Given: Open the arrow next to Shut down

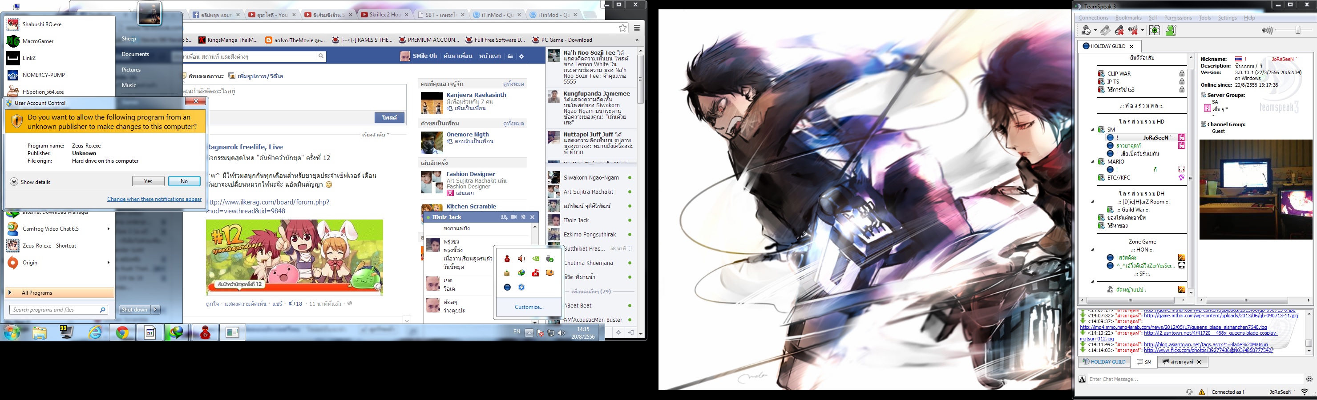Looking at the screenshot, I should click(x=156, y=310).
